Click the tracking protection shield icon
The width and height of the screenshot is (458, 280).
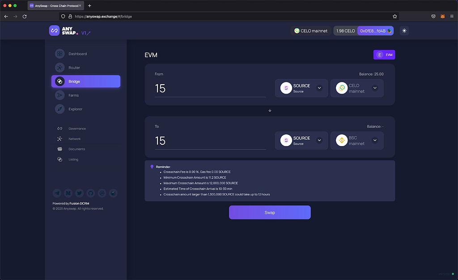(x=63, y=17)
